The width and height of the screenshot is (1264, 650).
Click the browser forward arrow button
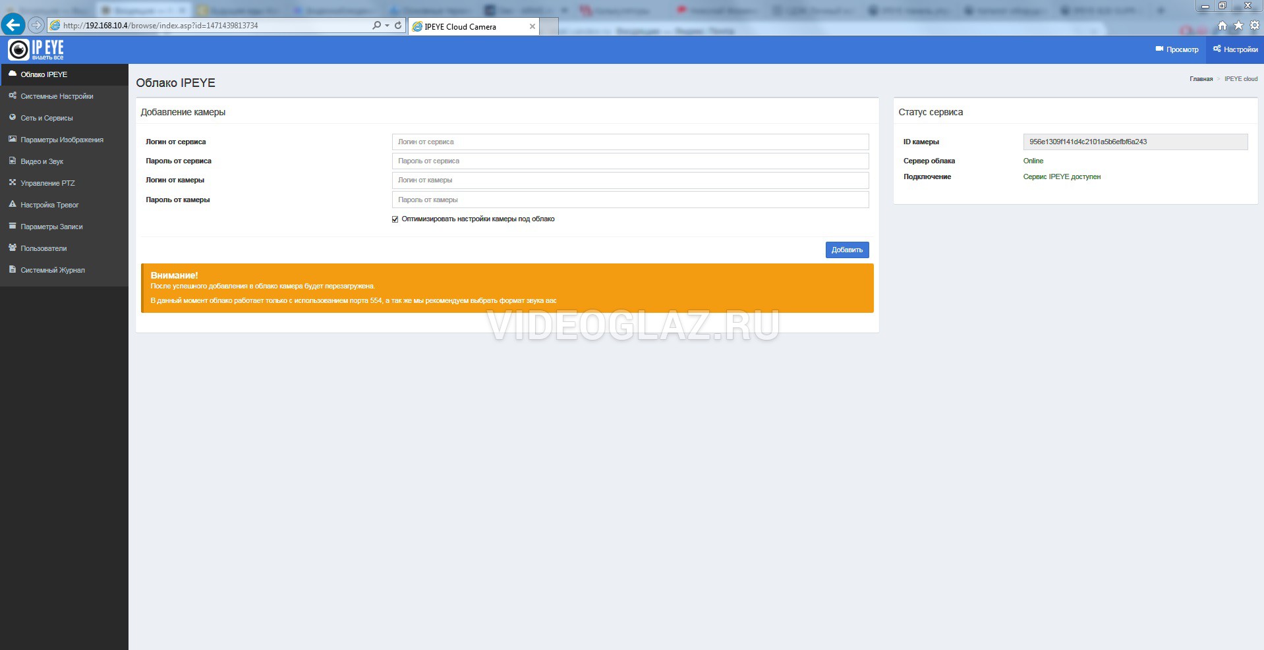tap(36, 25)
